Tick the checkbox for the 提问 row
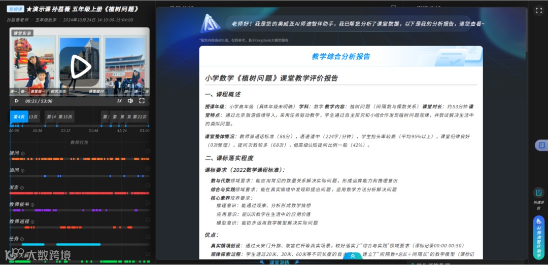 click(x=147, y=152)
